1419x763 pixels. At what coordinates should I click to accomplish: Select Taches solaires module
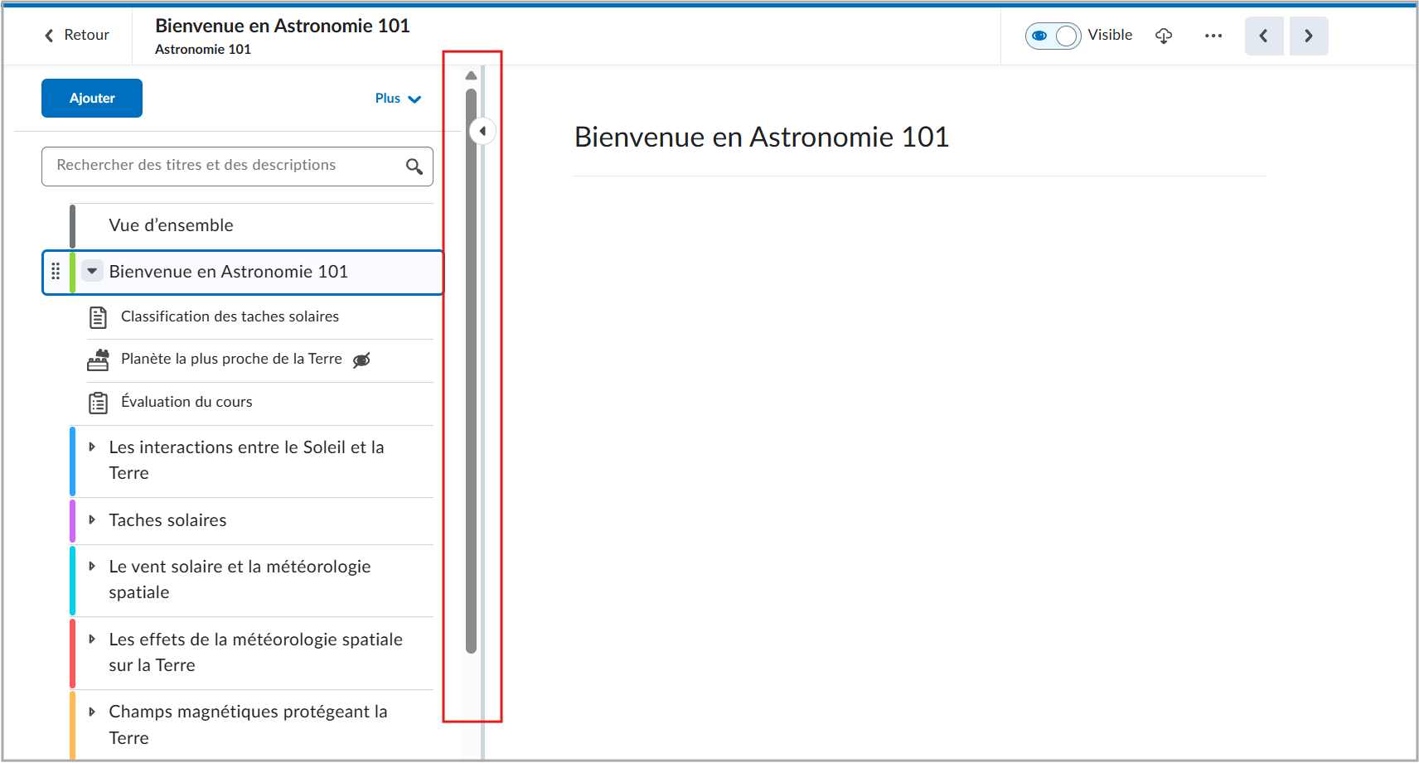(168, 520)
